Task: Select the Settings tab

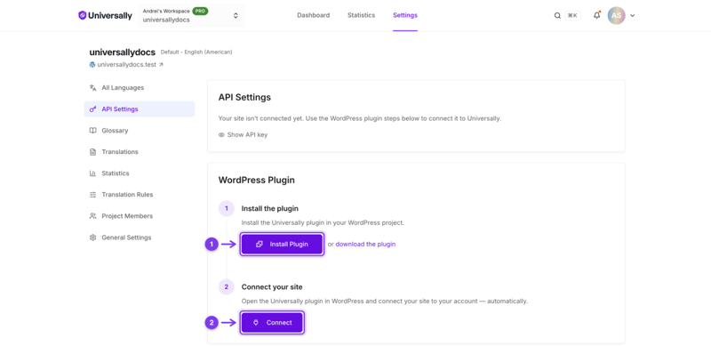Action: (x=405, y=15)
